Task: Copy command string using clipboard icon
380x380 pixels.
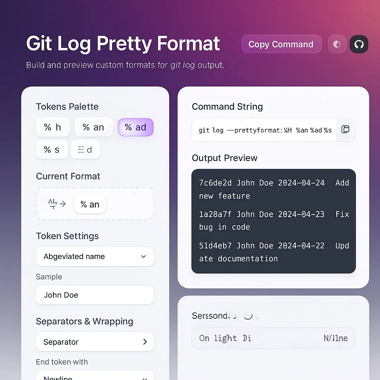Action: [x=345, y=130]
